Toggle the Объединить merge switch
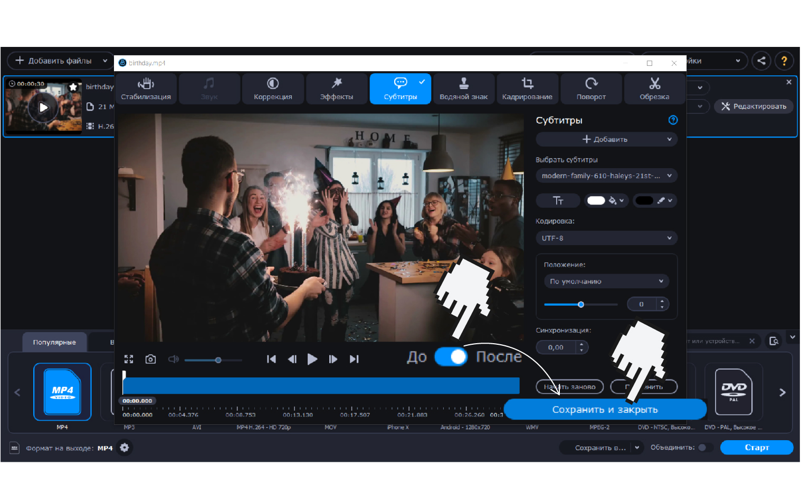801x495 pixels. pyautogui.click(x=704, y=448)
